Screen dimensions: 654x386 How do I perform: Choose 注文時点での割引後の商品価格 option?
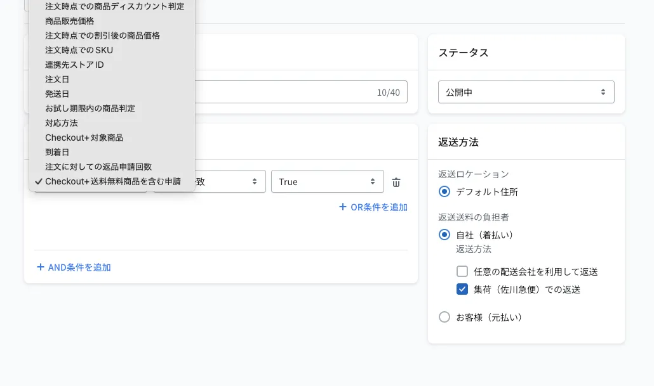tap(112, 35)
